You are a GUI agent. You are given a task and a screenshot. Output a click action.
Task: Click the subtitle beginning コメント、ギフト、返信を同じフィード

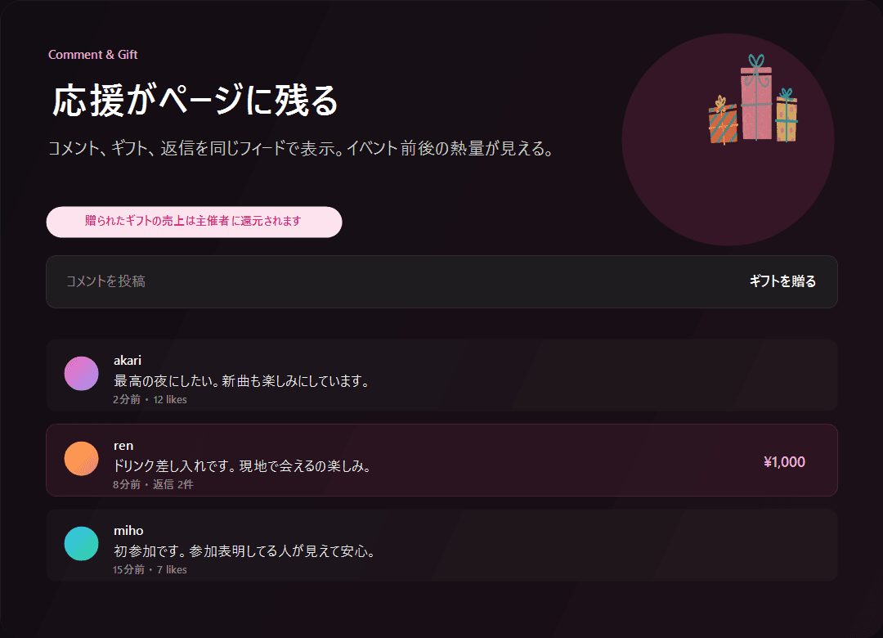[302, 149]
